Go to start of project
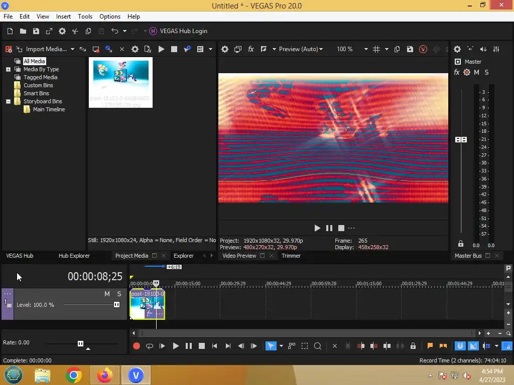 coord(214,346)
